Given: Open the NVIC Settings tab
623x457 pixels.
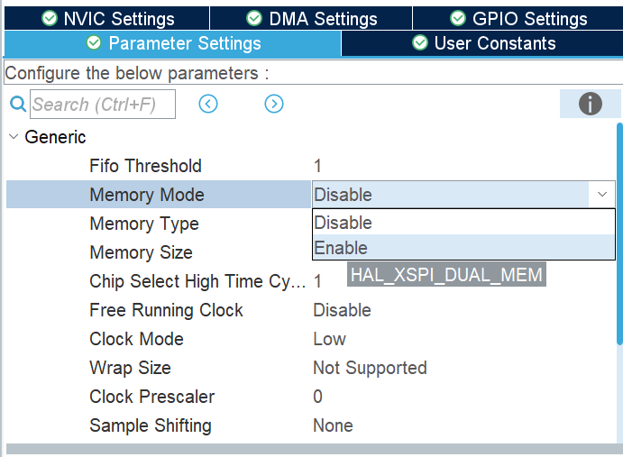Looking at the screenshot, I should pos(107,18).
